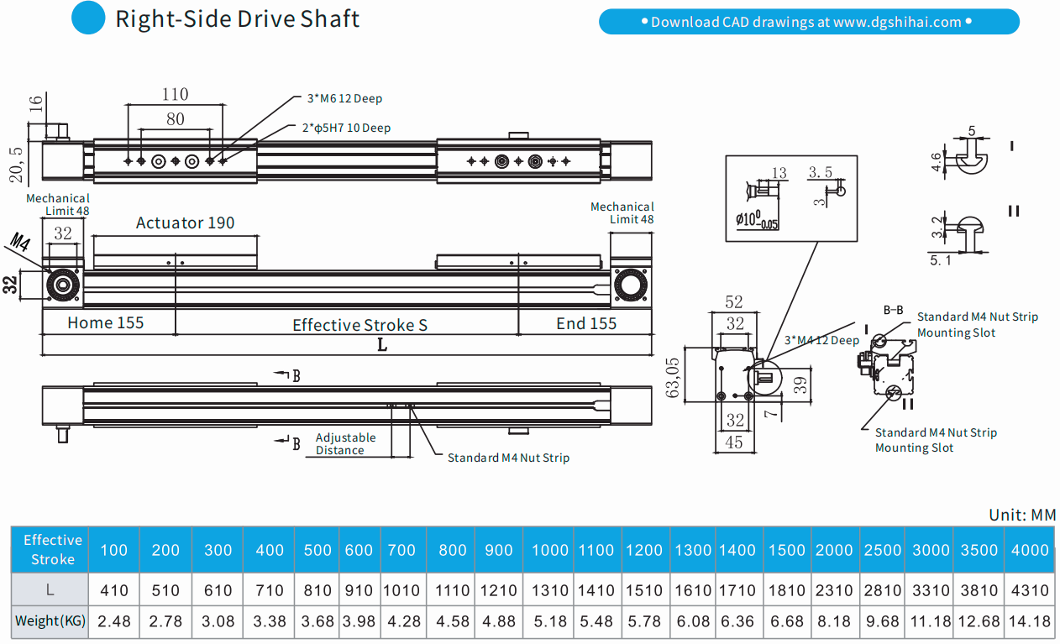Click the "3*M6 12 Deep" annotation
This screenshot has width=1060, height=644.
coord(344,98)
